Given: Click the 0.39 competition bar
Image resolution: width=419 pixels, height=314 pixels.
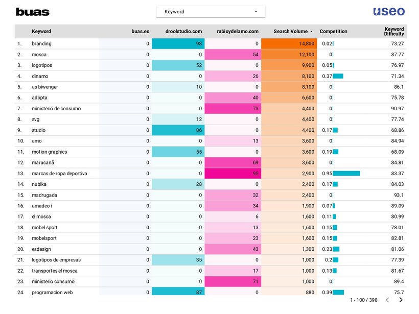Looking at the screenshot, I should [338, 293].
